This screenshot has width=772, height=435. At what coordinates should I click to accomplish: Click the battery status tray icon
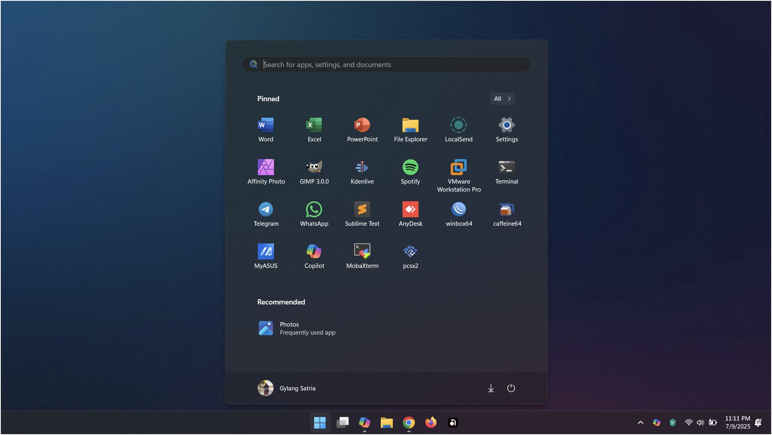(713, 423)
